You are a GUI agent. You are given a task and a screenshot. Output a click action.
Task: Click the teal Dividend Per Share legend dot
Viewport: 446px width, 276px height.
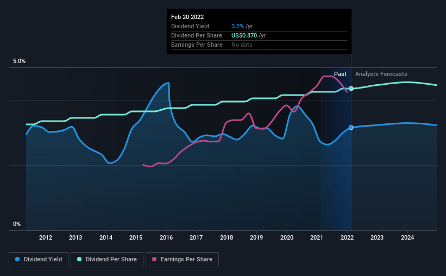click(79, 259)
